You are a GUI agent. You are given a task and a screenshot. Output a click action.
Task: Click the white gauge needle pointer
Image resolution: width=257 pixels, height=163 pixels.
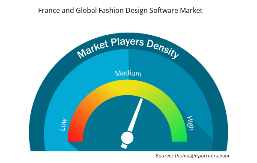tap(135, 116)
